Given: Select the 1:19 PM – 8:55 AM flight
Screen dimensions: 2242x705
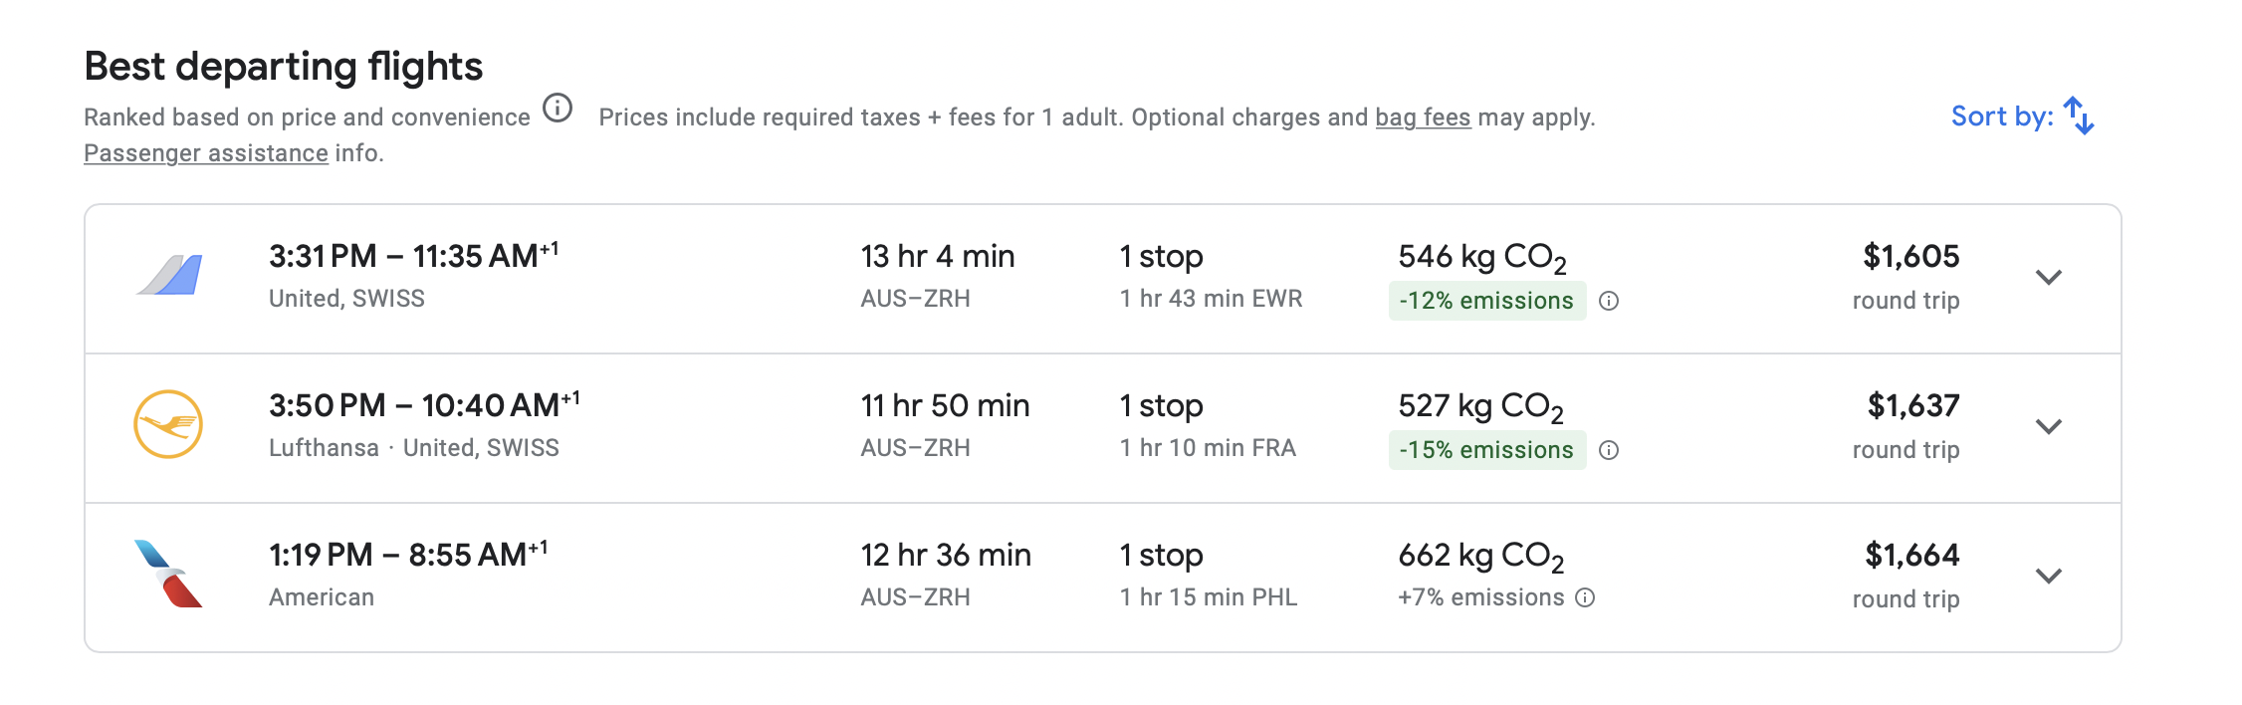Looking at the screenshot, I should click(x=1103, y=578).
